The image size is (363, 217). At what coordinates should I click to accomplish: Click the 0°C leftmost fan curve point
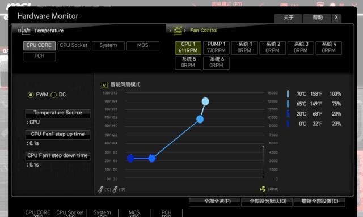tap(130, 159)
